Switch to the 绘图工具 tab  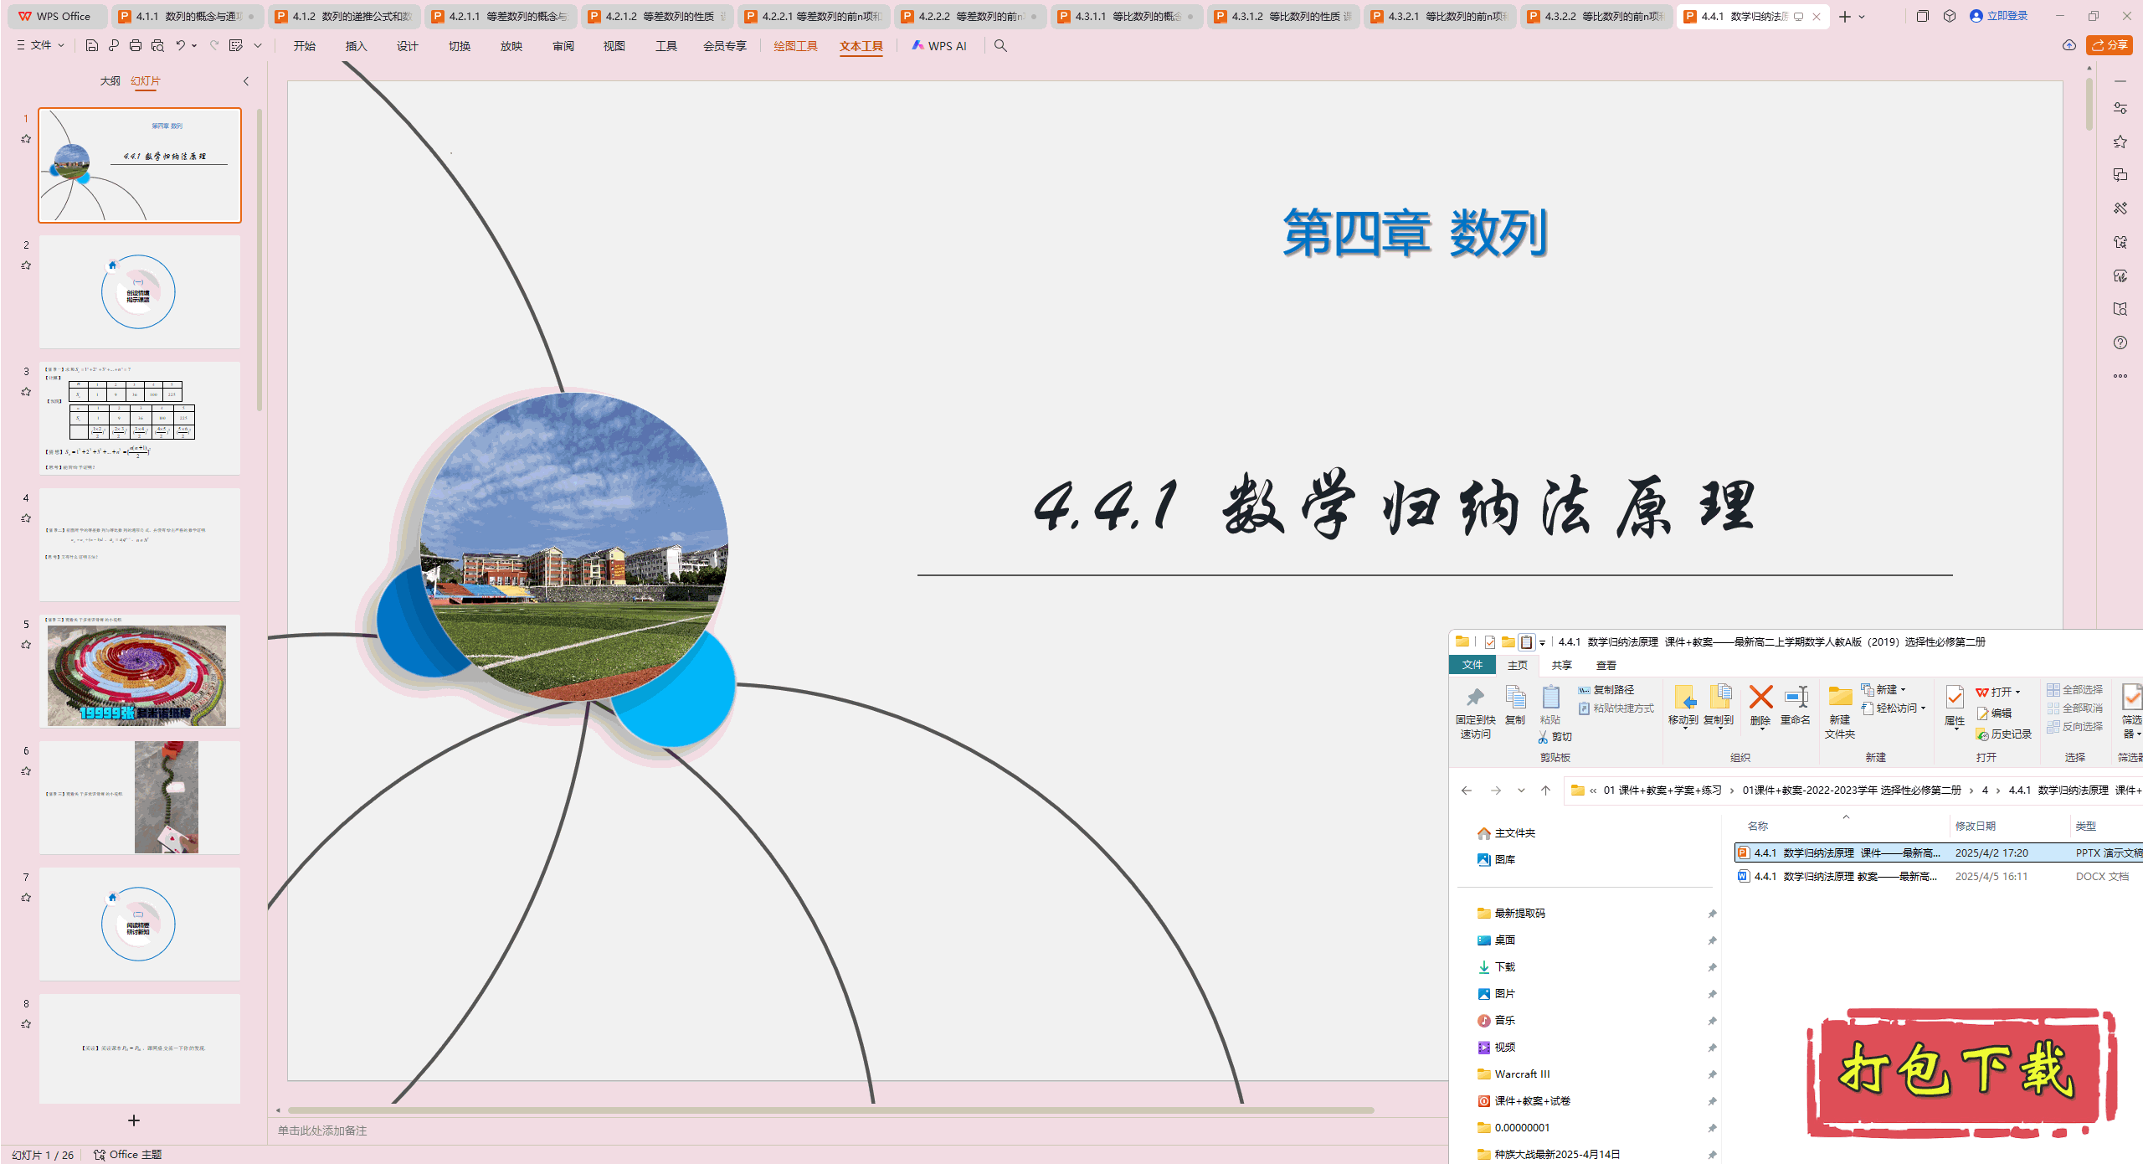(795, 46)
